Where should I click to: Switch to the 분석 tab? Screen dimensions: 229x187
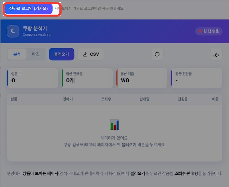(17, 54)
